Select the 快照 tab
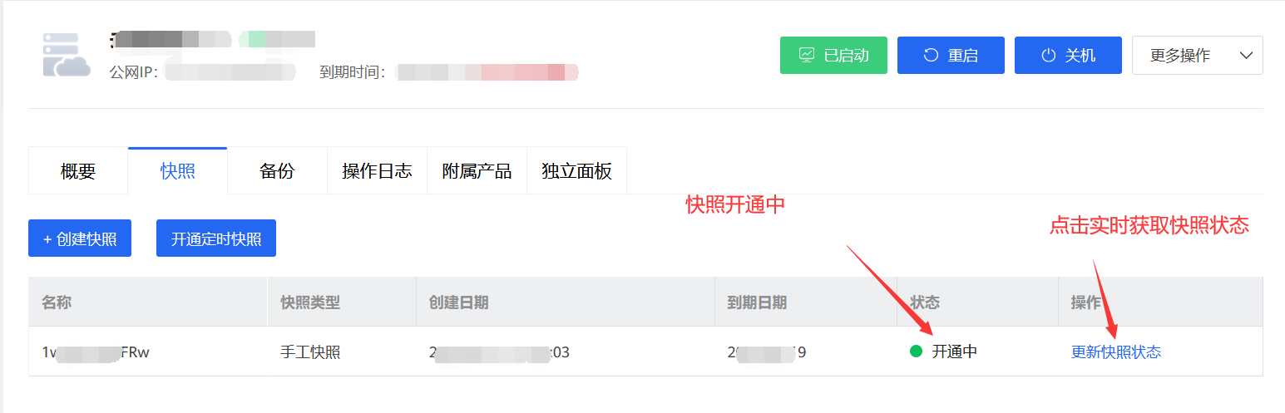The image size is (1285, 413). click(178, 171)
